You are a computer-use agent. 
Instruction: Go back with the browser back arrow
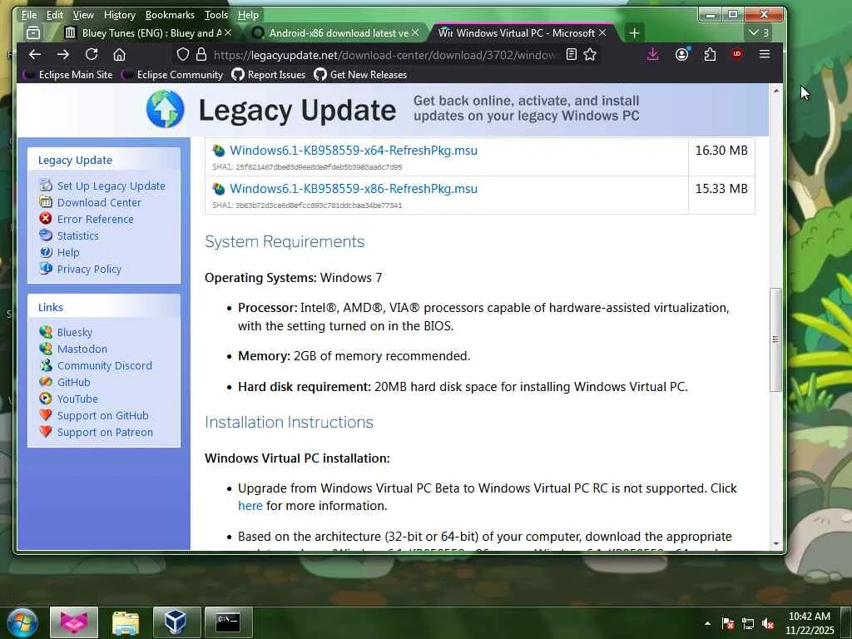(x=35, y=54)
